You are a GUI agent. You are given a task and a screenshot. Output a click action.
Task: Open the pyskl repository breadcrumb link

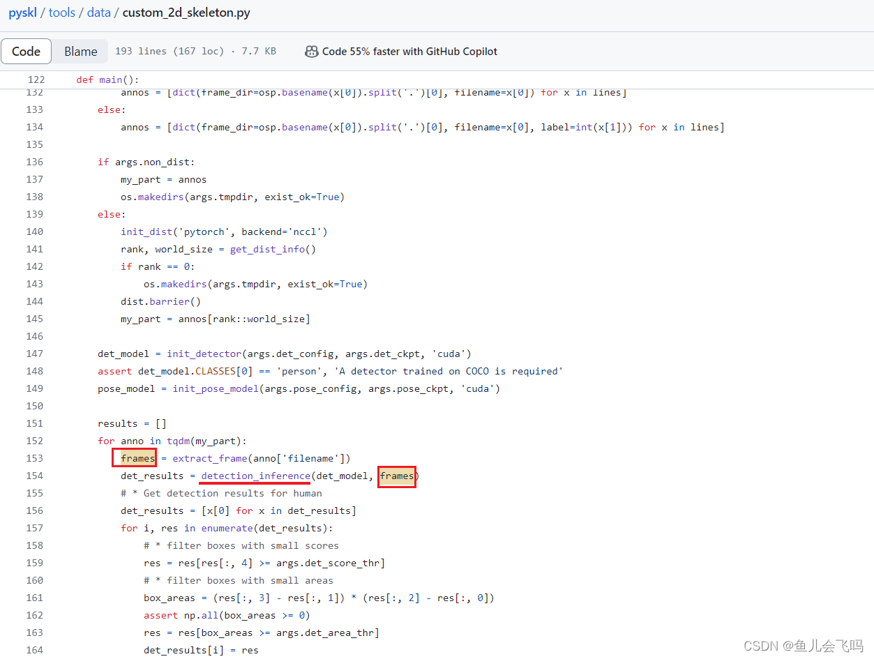pos(22,12)
